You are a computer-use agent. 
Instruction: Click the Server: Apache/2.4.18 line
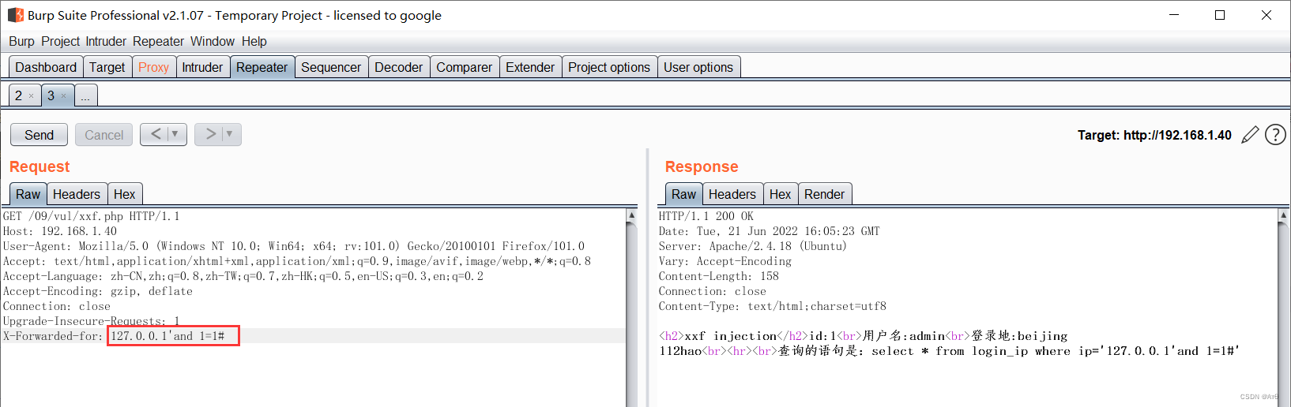pos(753,246)
